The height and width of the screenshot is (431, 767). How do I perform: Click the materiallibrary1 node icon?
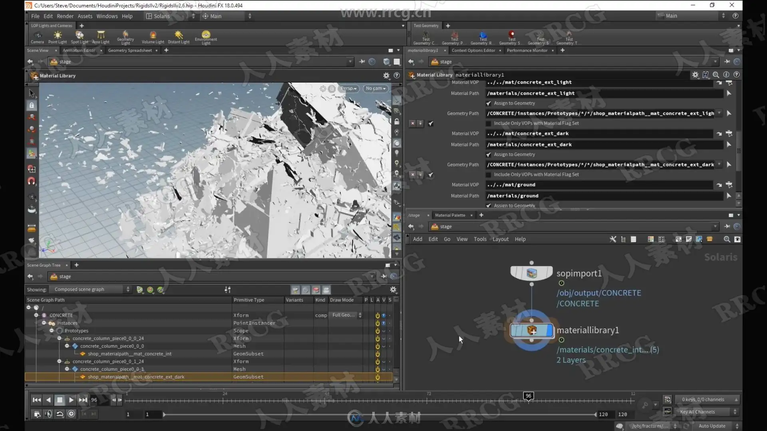coord(532,330)
